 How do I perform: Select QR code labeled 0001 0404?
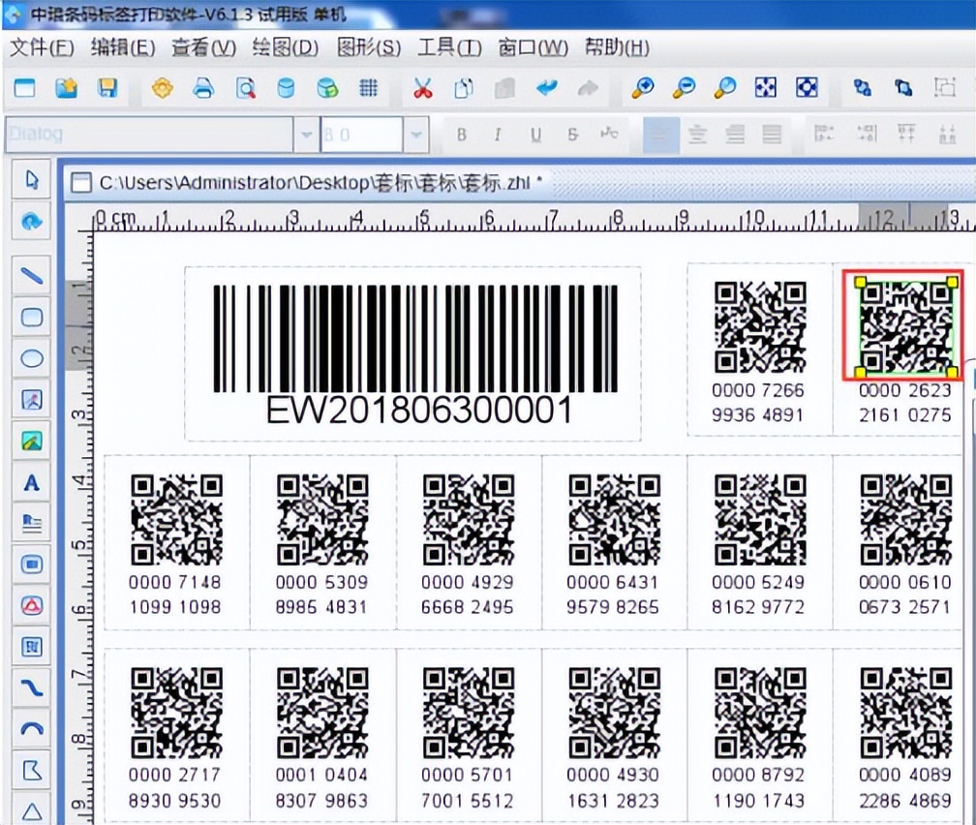tap(322, 713)
